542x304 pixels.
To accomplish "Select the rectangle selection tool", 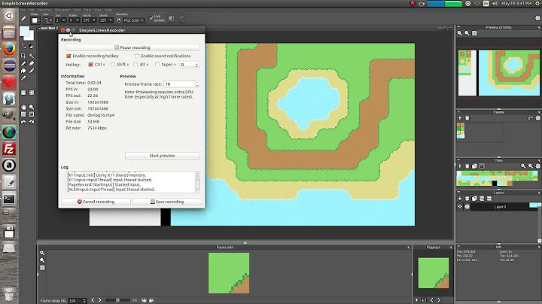I will [x=23, y=56].
